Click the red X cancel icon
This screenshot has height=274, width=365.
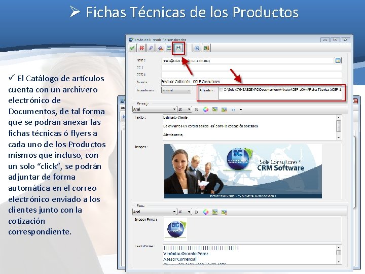coord(141,48)
